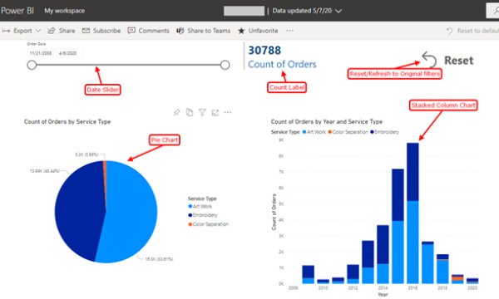Click Color Separation in pie legend
The image size is (499, 299).
(209, 224)
